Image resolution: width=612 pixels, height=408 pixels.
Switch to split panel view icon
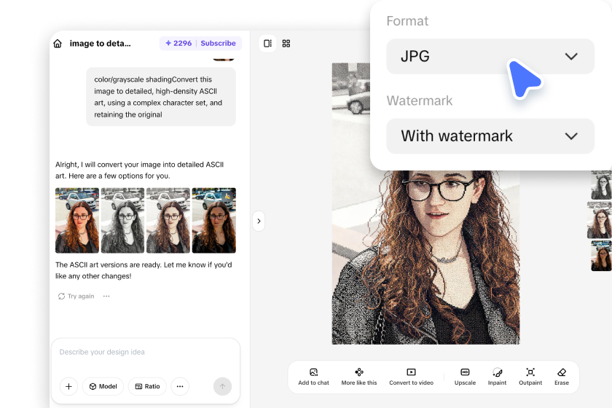tap(268, 43)
